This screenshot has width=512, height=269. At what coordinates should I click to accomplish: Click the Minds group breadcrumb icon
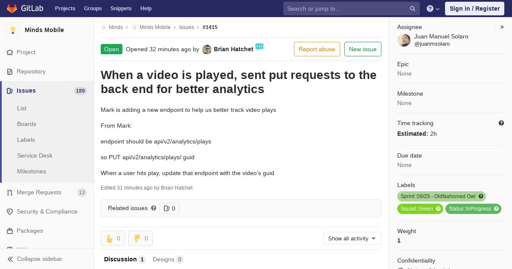tap(104, 27)
